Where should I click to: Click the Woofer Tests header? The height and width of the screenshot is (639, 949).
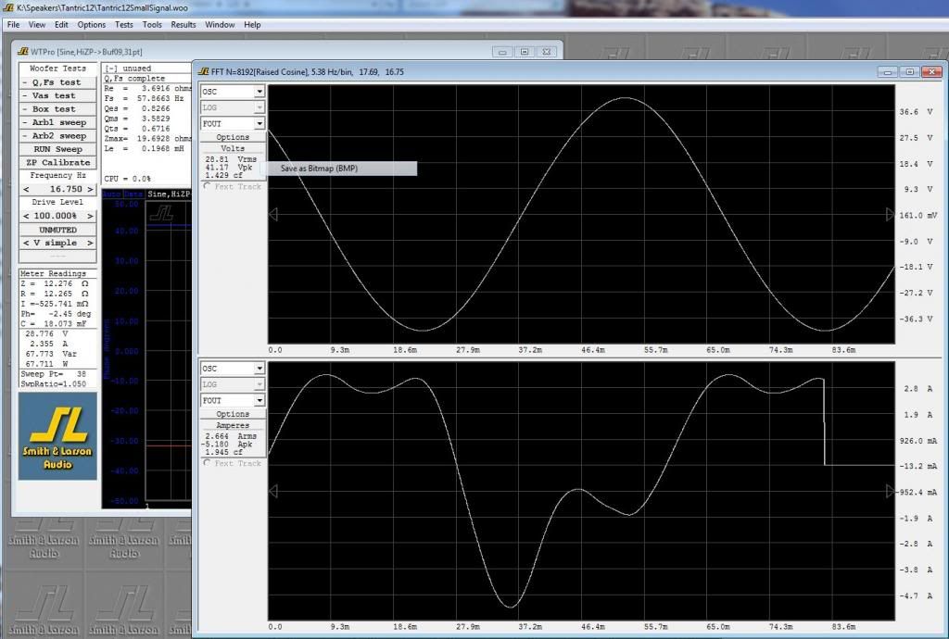point(57,69)
